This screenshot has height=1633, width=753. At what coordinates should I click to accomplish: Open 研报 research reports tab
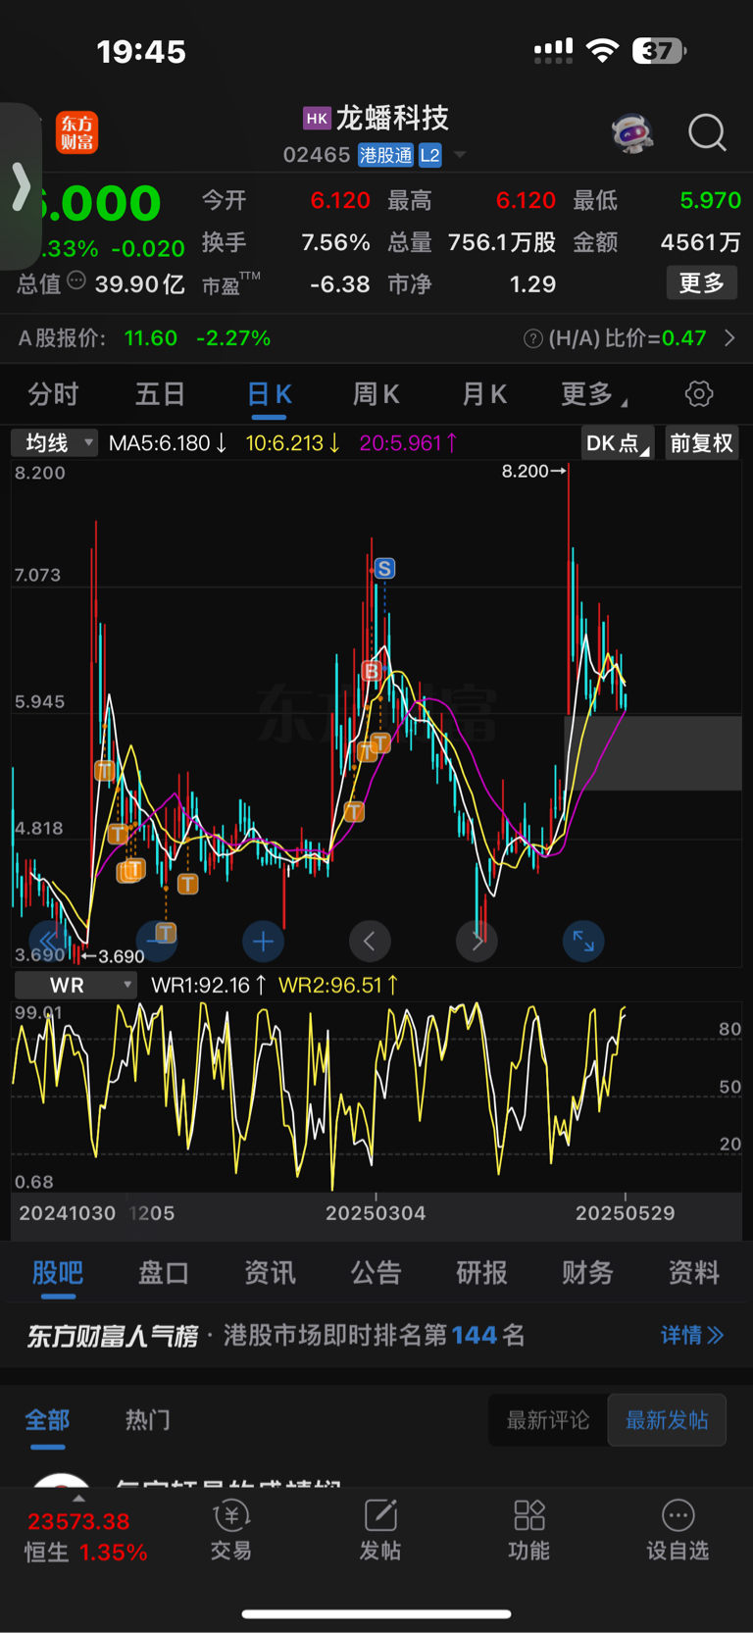click(x=481, y=1273)
